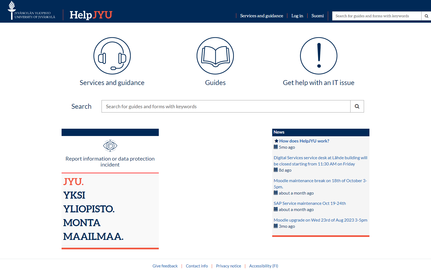Open Moodle upgrade Wed 23rd of Aug news
This screenshot has width=431, height=272.
pos(321,220)
